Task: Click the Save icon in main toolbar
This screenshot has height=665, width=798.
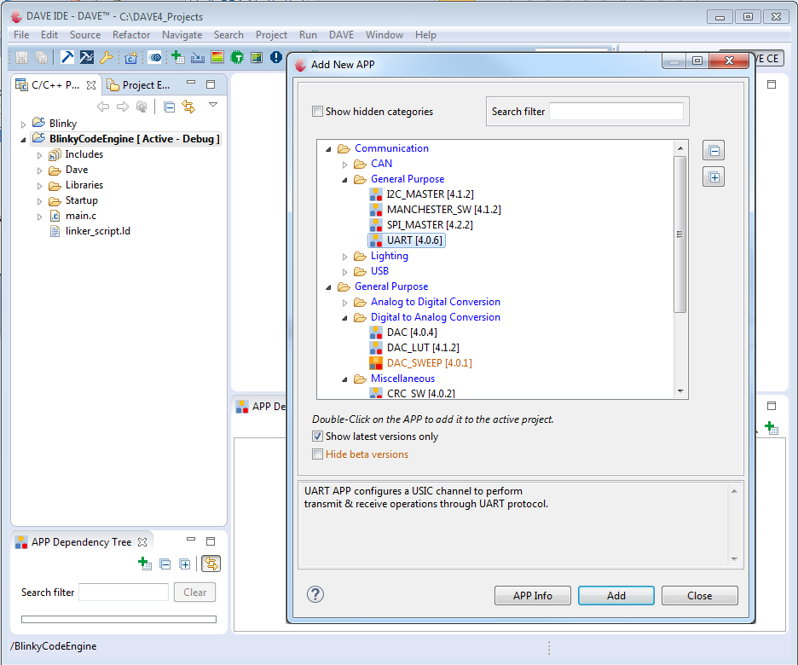Action: [x=21, y=57]
